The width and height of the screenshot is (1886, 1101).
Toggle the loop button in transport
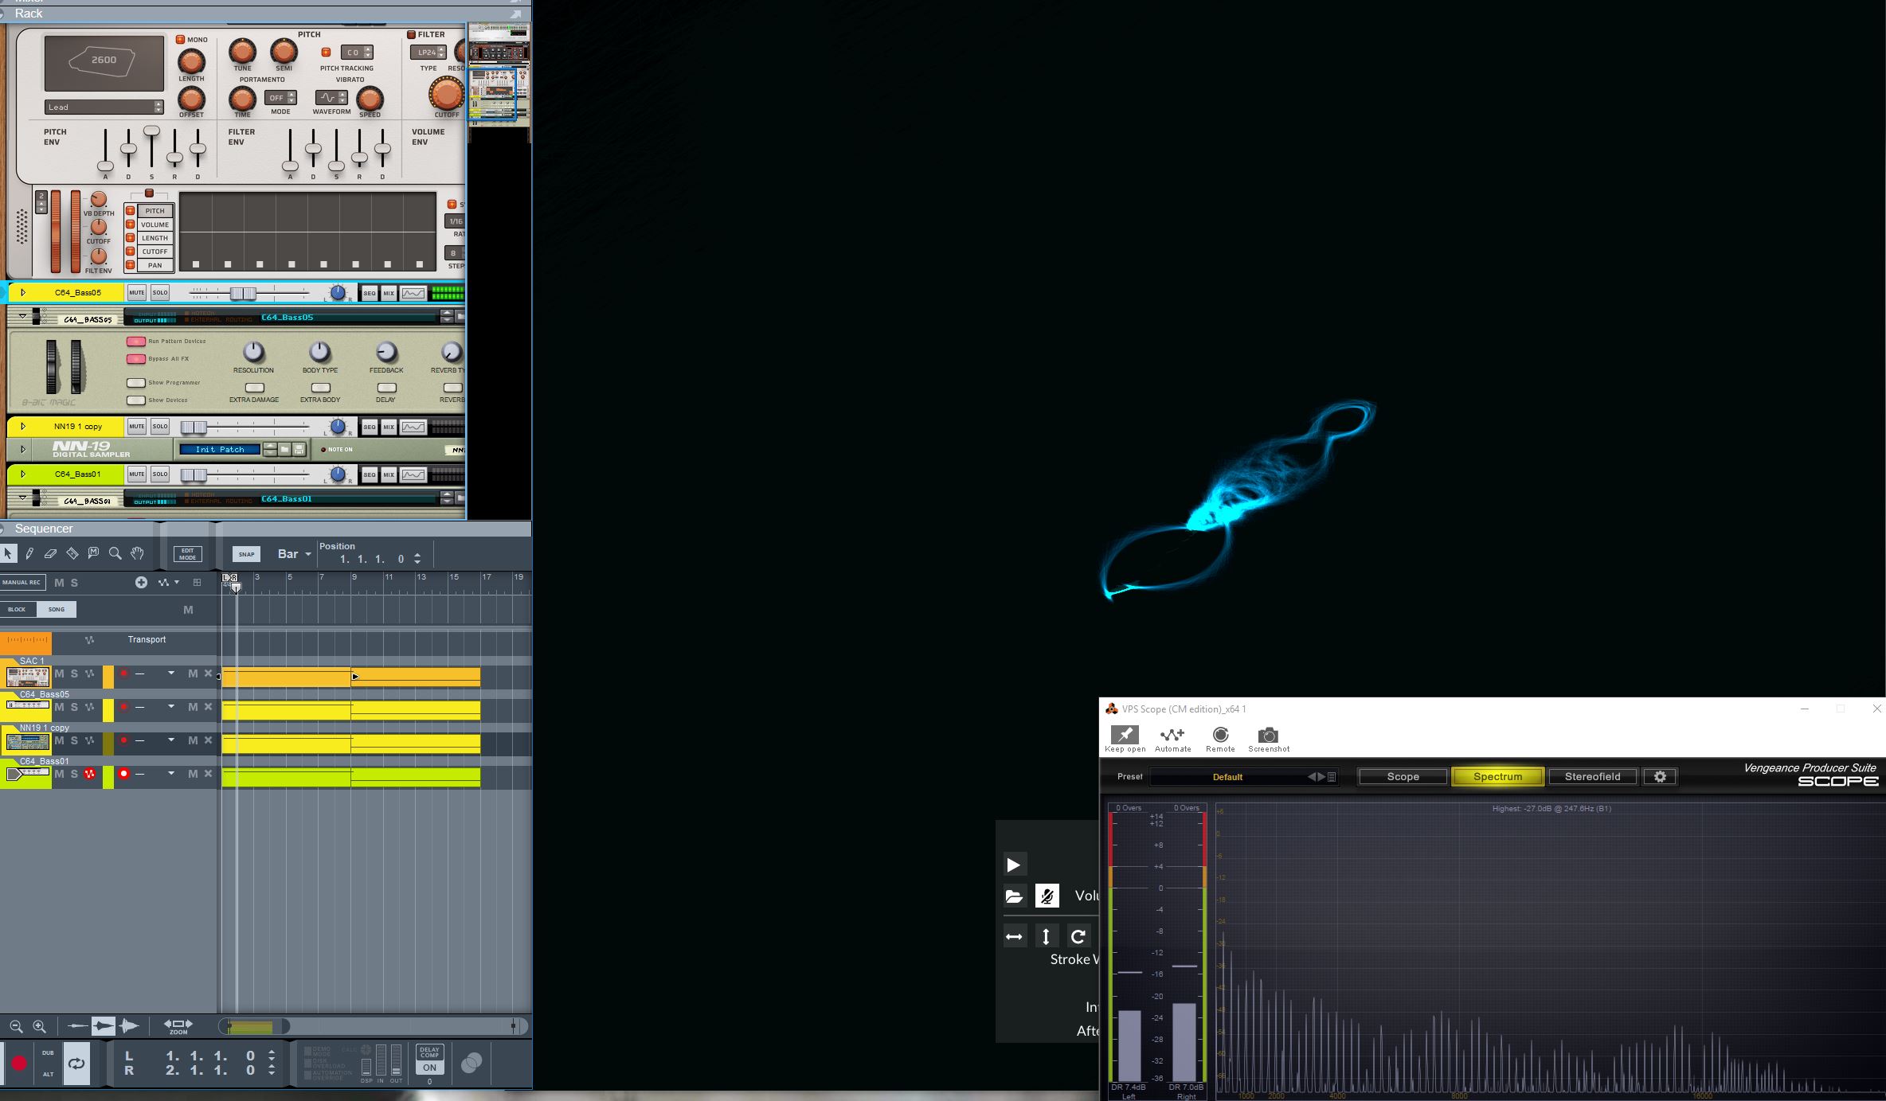76,1064
